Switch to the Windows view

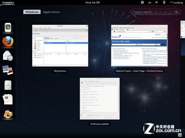[x=32, y=12]
